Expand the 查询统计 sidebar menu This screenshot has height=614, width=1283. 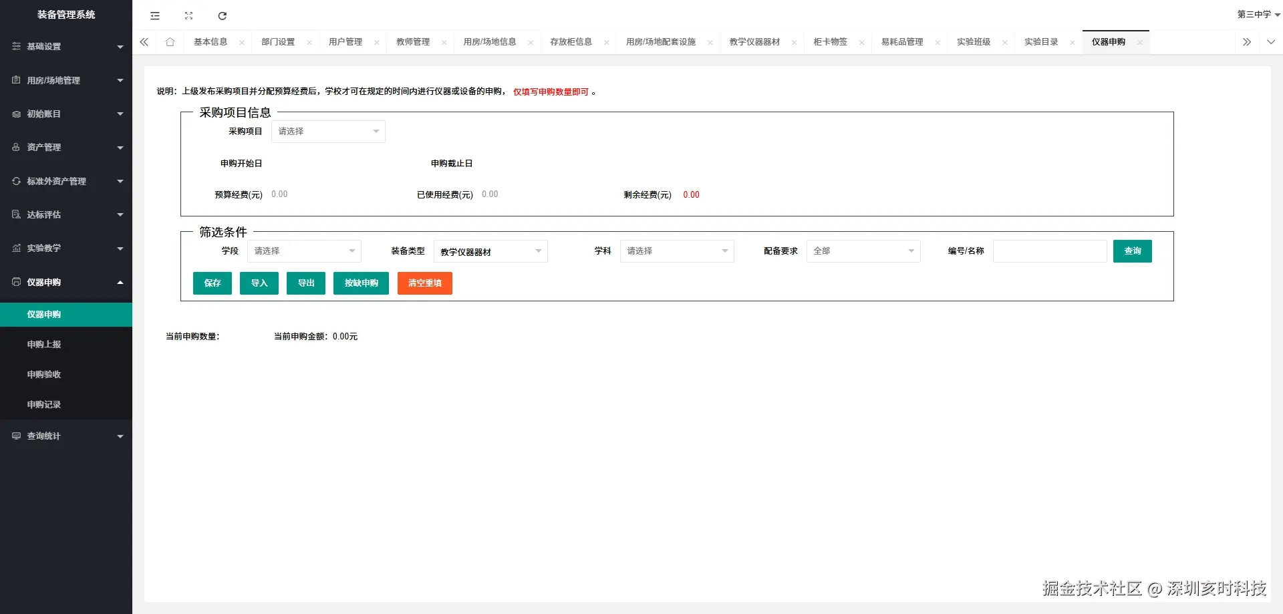[x=66, y=436]
